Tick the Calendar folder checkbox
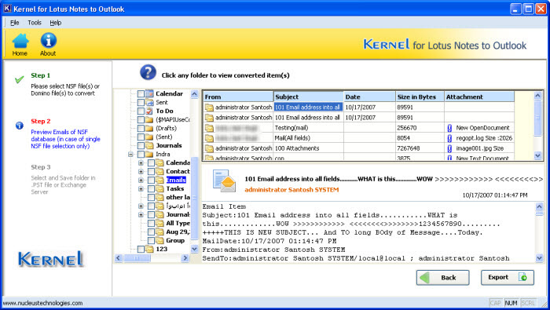Viewport: 550px width, 310px height. 141,94
